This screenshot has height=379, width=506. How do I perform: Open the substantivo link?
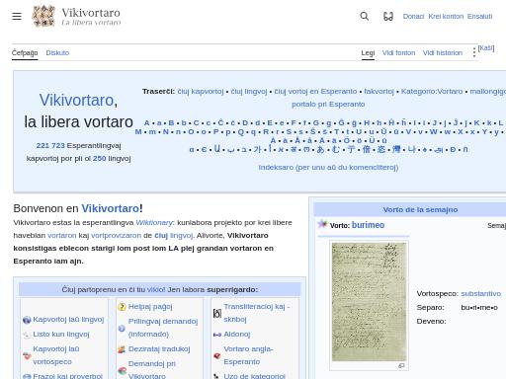click(480, 293)
